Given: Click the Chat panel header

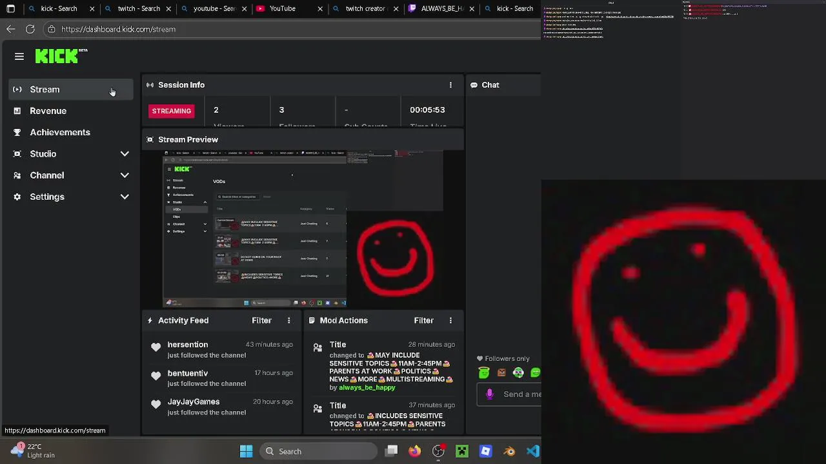Looking at the screenshot, I should point(503,85).
